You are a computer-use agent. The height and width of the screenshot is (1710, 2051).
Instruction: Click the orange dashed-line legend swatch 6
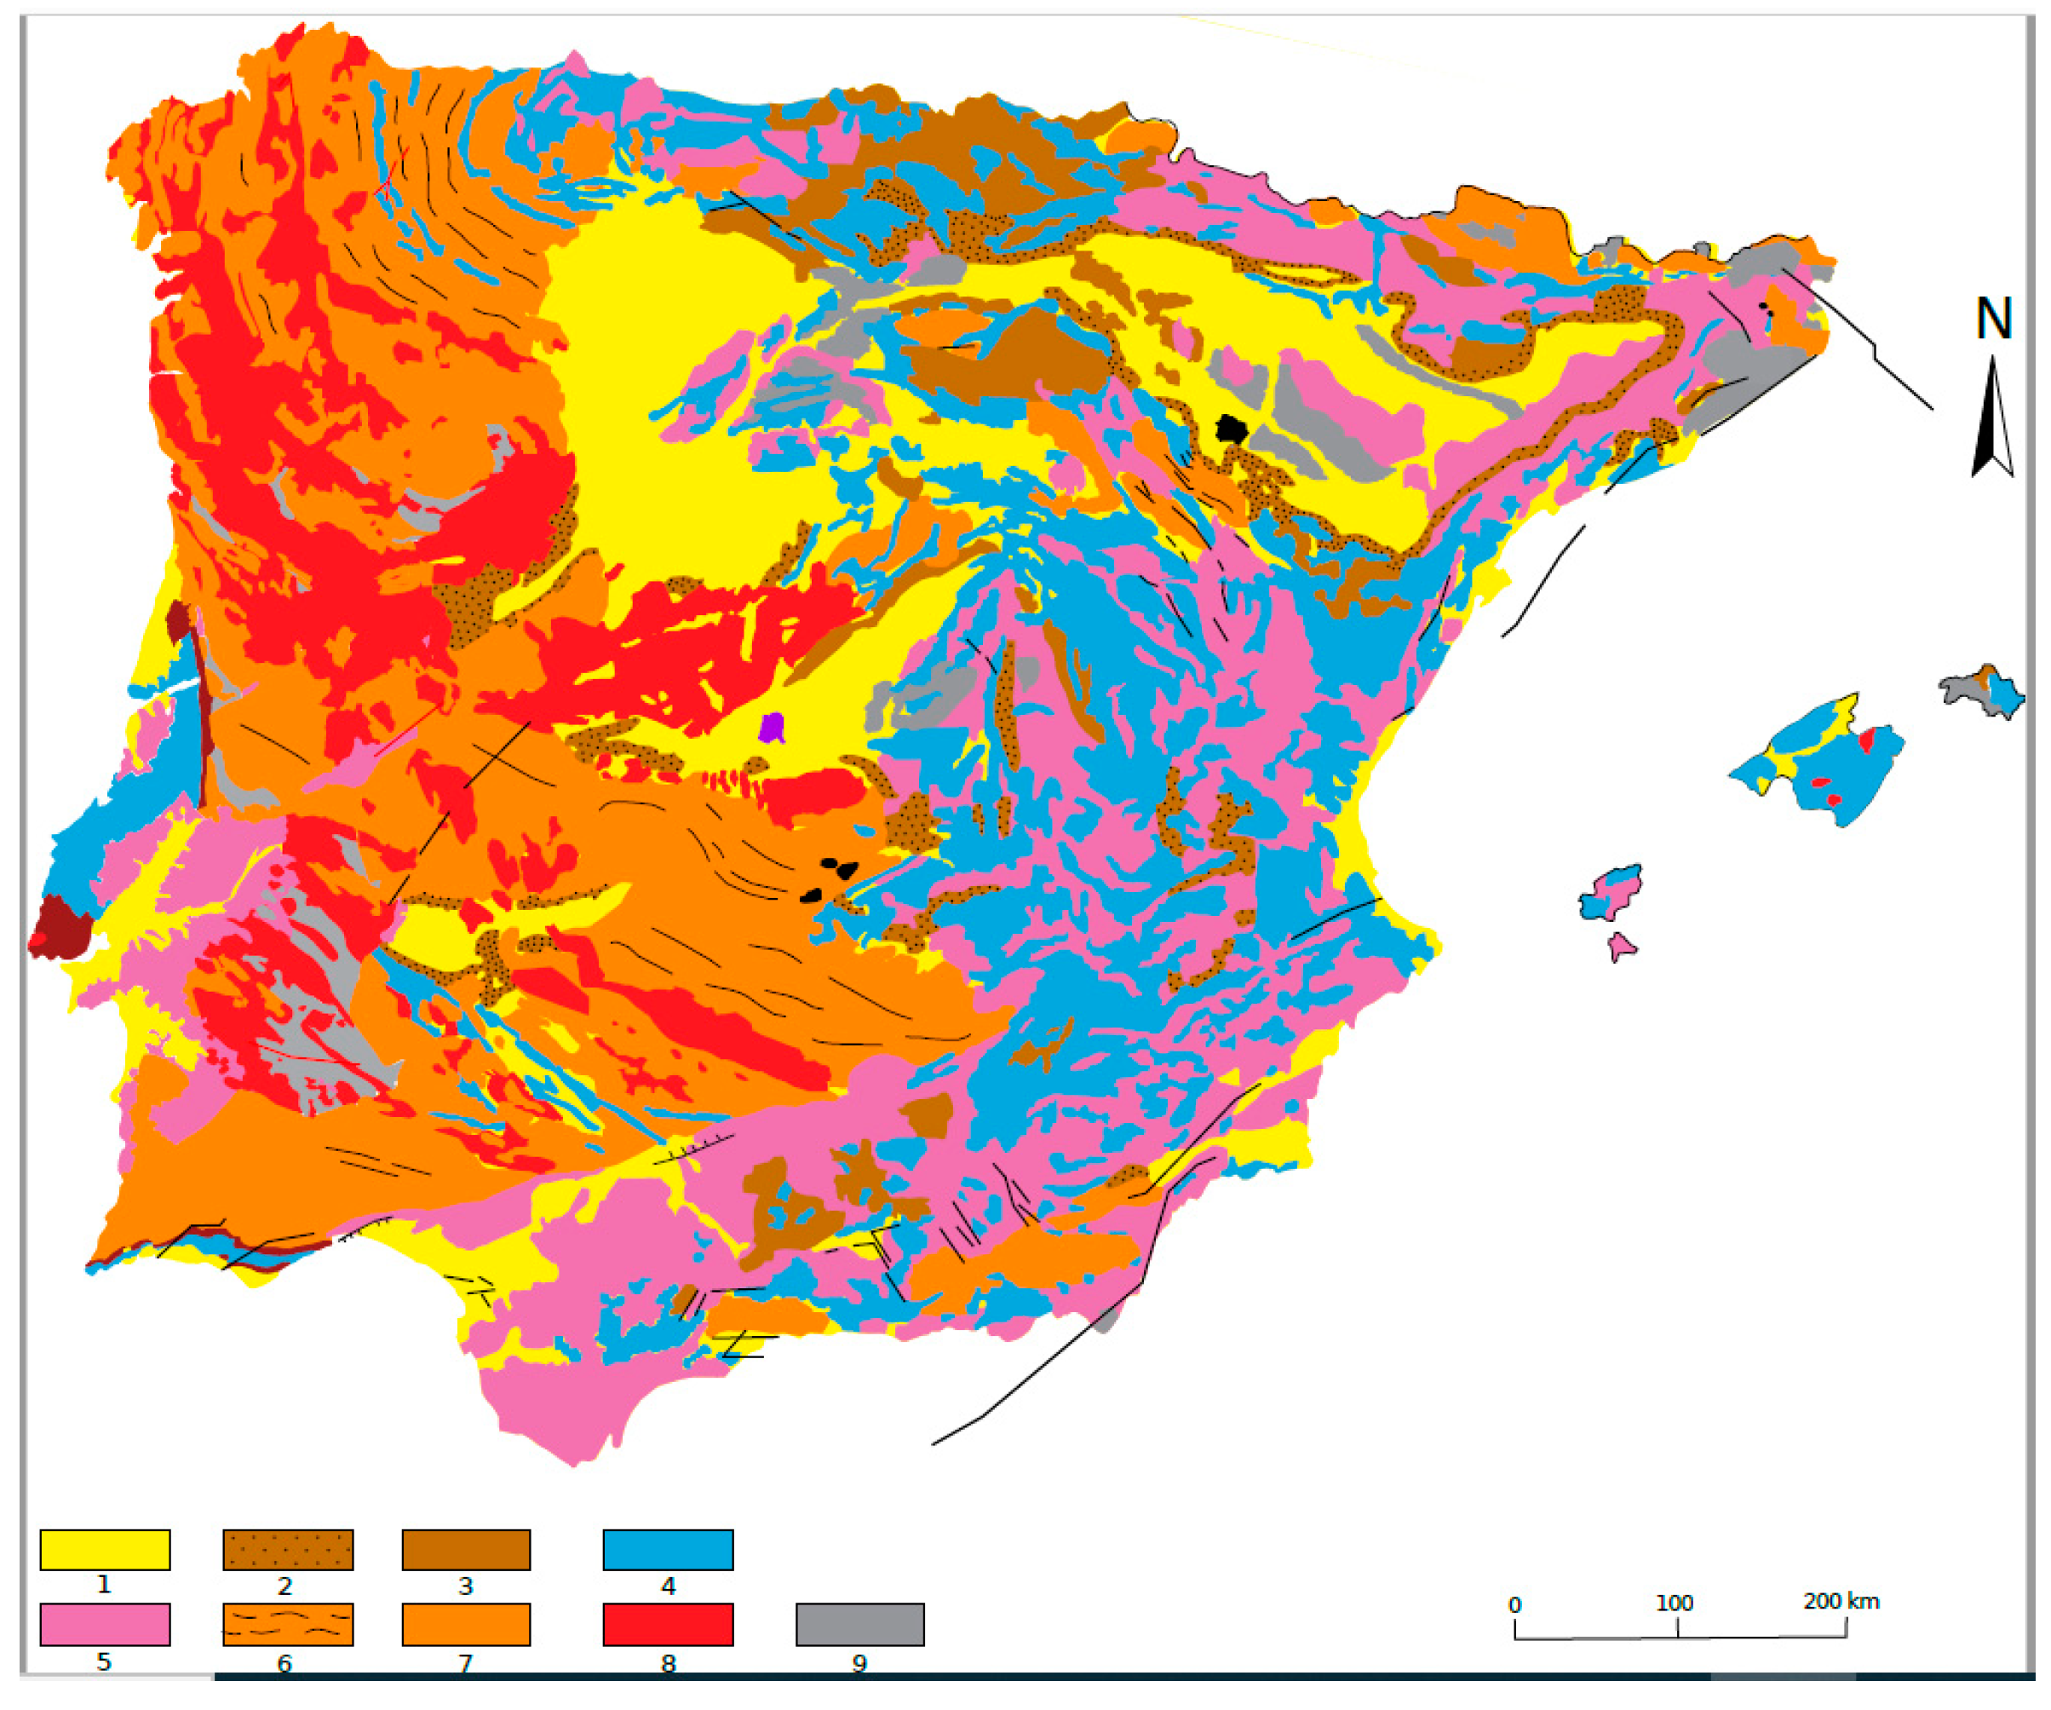pos(287,1625)
